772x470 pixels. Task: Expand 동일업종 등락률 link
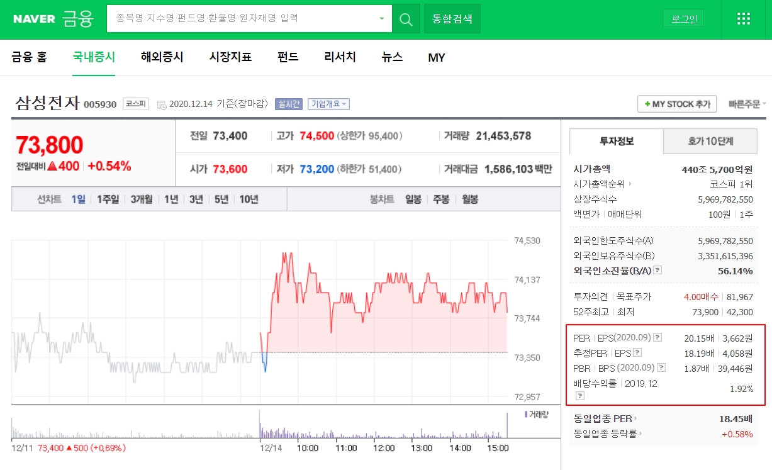tap(608, 434)
